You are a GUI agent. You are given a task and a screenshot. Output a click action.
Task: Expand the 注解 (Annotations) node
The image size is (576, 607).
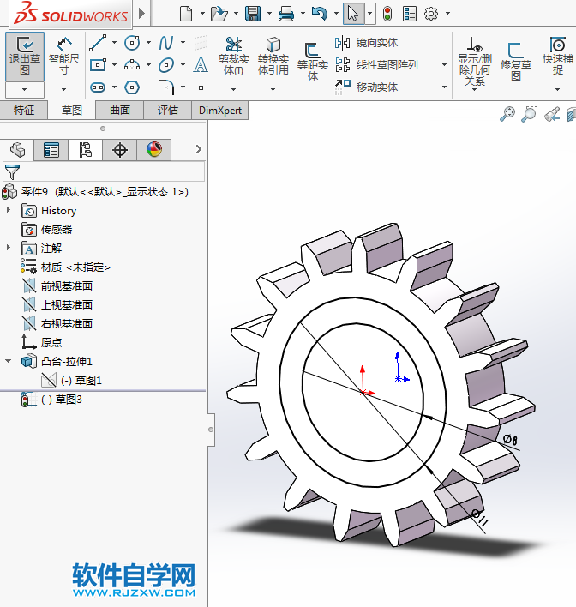point(9,248)
